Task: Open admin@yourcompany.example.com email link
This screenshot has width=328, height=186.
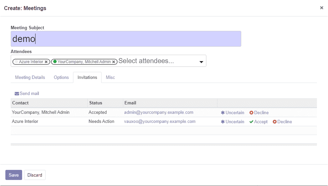Action: [158, 112]
